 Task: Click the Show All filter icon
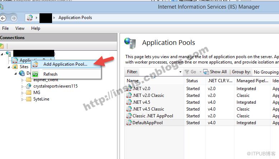coord(206,72)
